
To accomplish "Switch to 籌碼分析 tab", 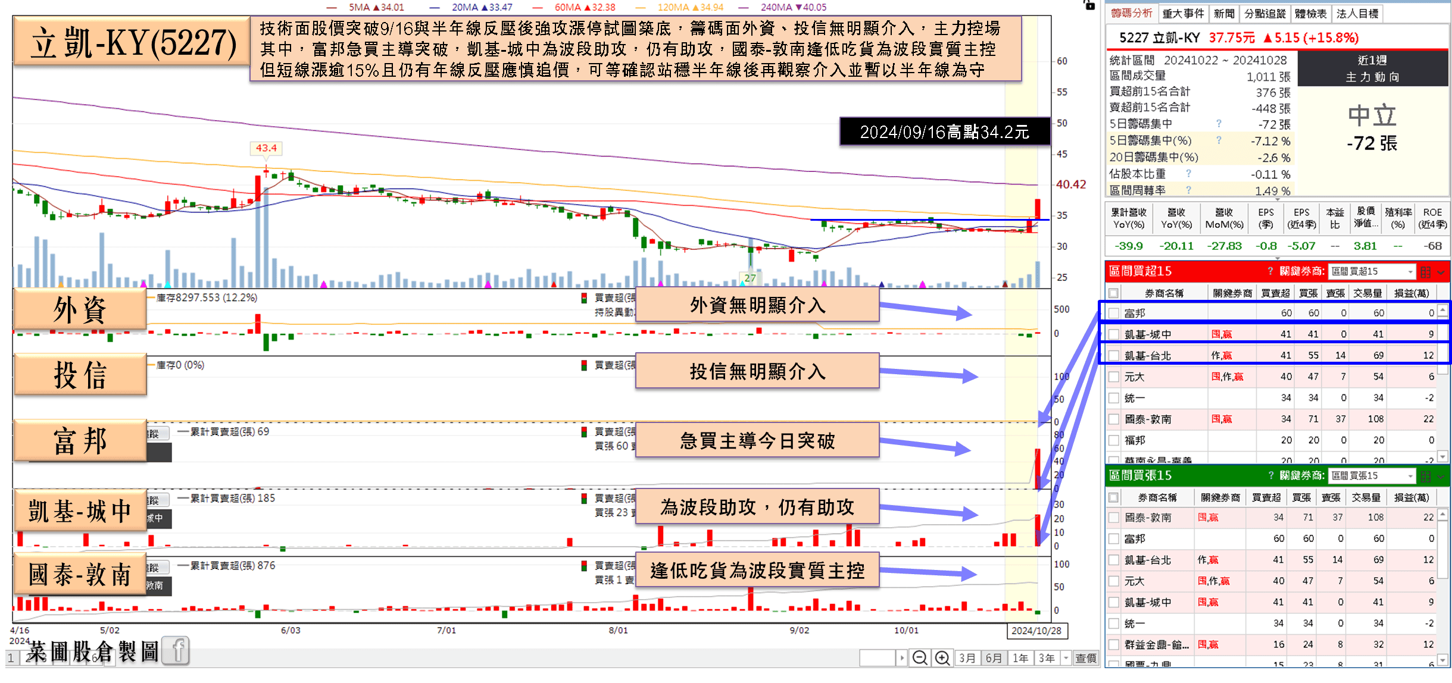I will (1131, 13).
